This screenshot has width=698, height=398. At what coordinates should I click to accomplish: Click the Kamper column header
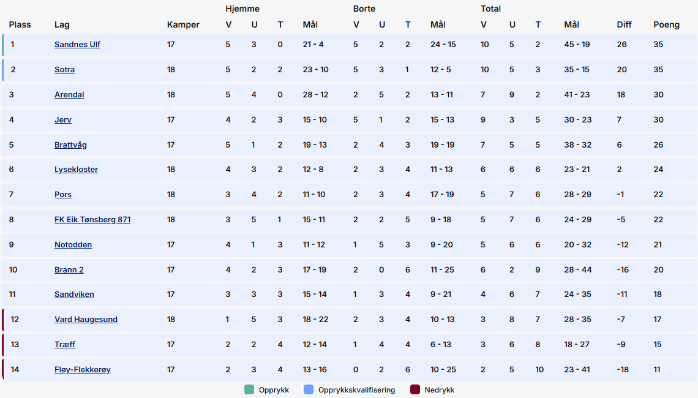pyautogui.click(x=183, y=25)
